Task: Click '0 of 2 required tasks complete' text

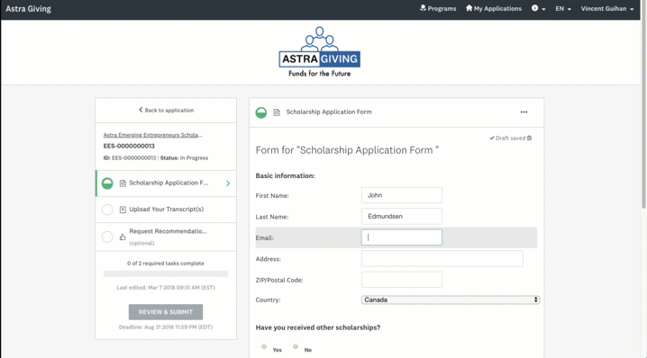Action: [166, 264]
